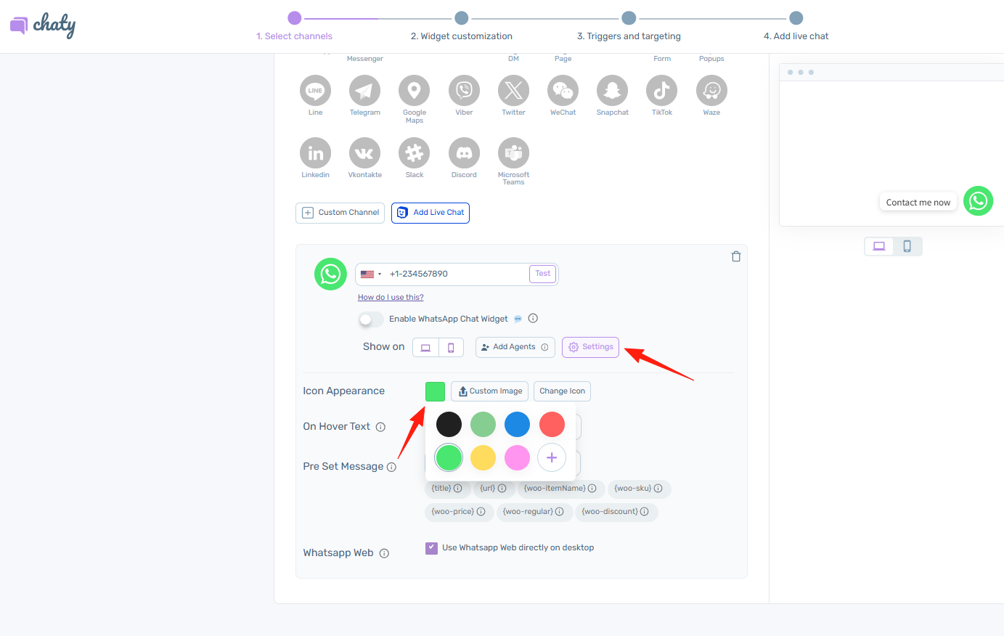Add the Vkontakte channel

(x=364, y=153)
